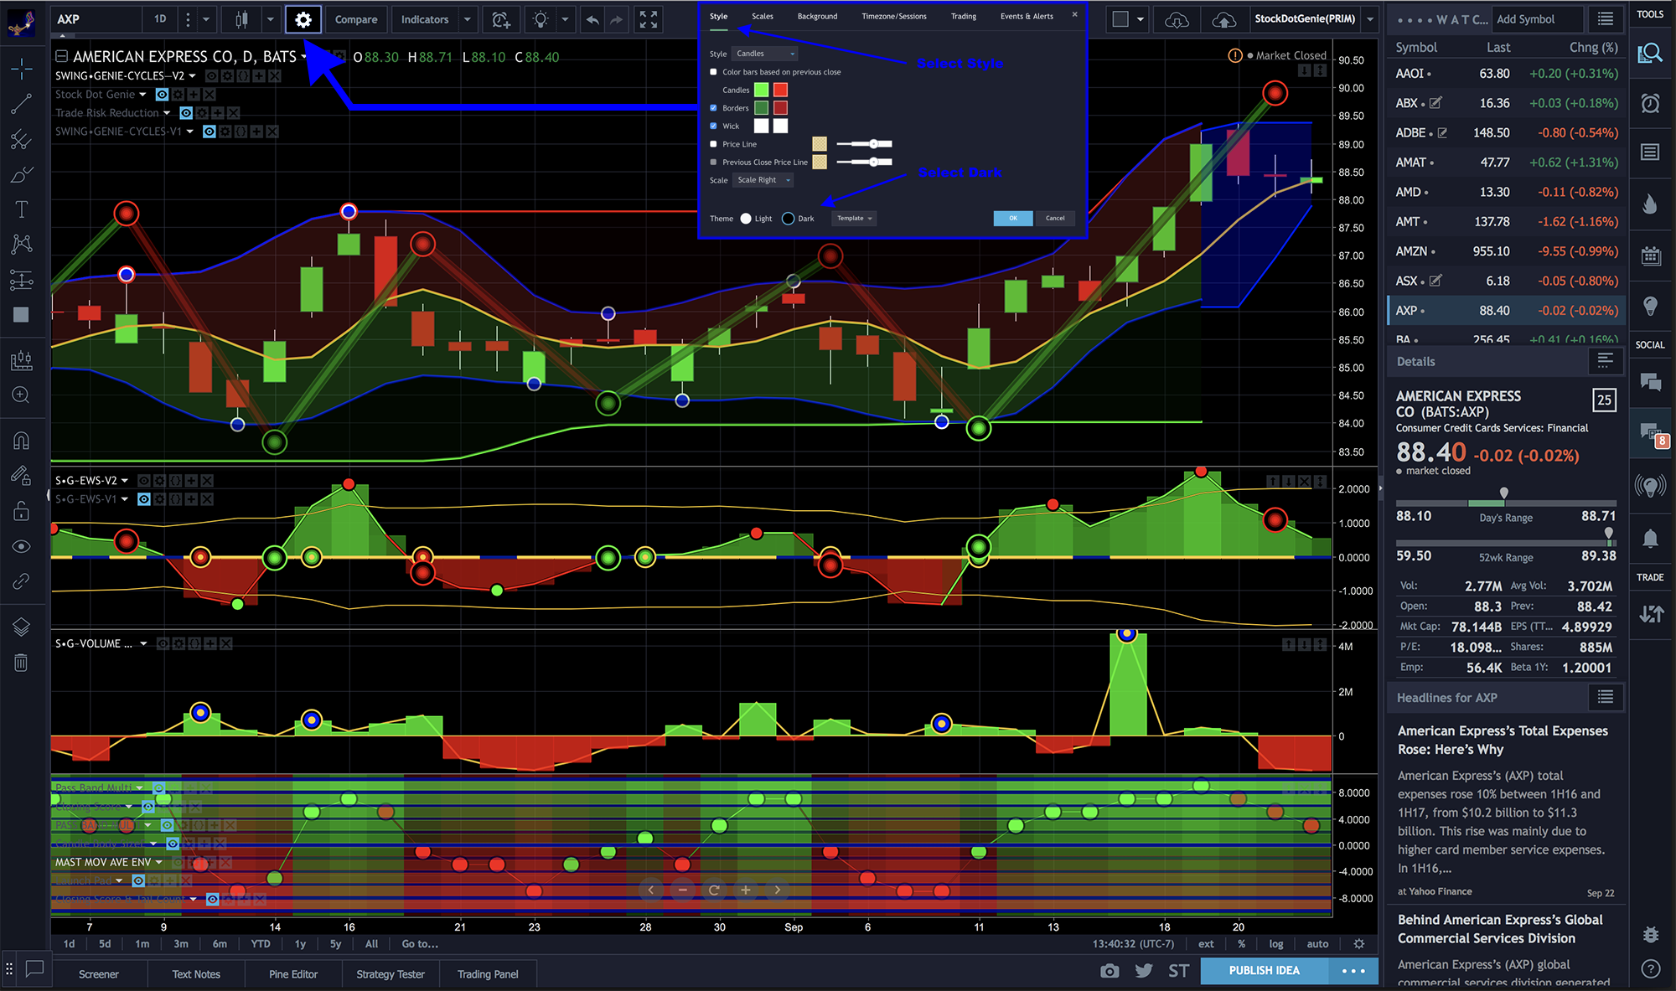
Task: Expand the Indicators dropdown arrow
Action: [468, 19]
